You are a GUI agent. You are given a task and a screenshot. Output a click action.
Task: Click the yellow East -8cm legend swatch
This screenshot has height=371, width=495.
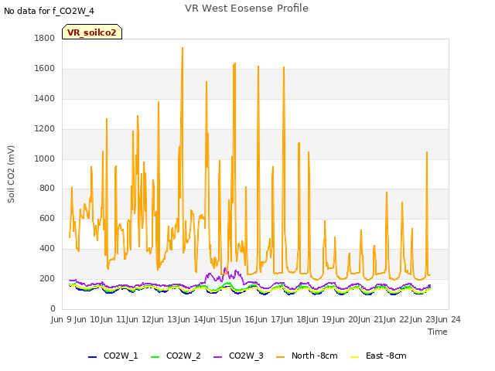(355, 357)
